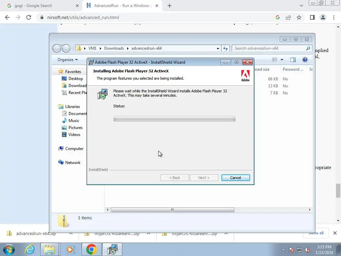Switch to the gogl Google Search tab

click(x=41, y=6)
